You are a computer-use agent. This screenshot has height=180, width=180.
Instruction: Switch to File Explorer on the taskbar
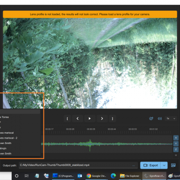coord(130,176)
